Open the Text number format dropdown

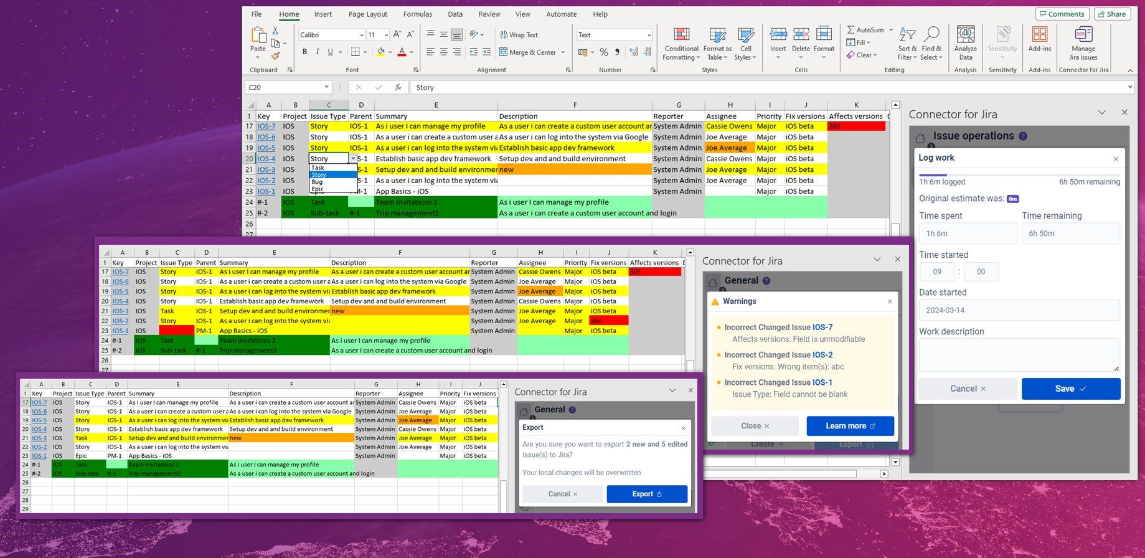(649, 35)
